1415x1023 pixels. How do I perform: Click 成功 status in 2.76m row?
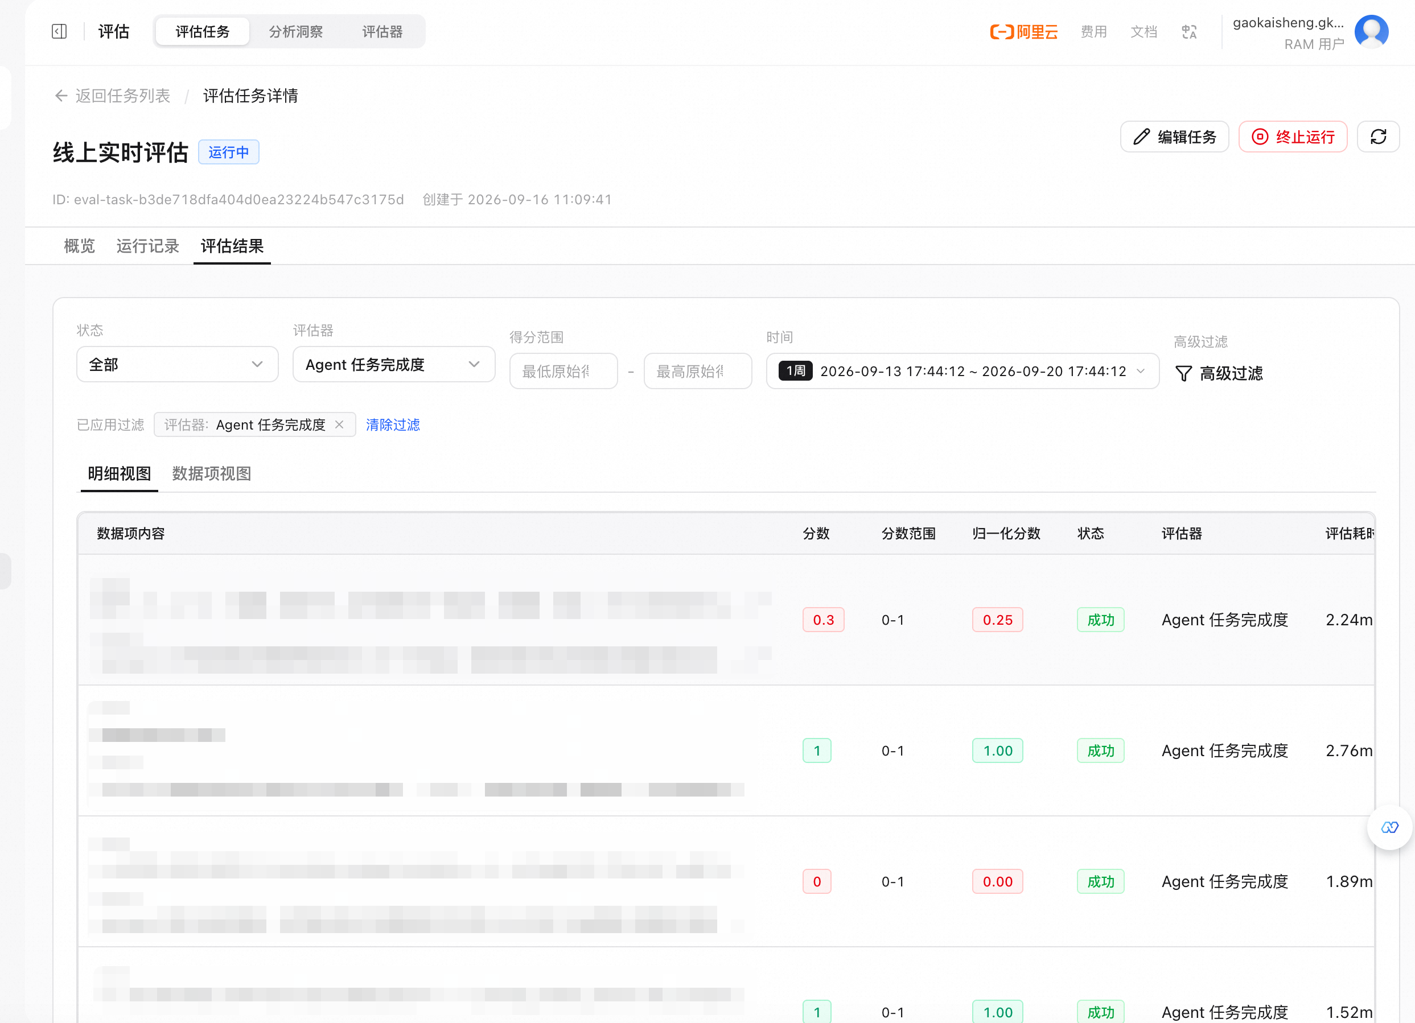tap(1101, 750)
